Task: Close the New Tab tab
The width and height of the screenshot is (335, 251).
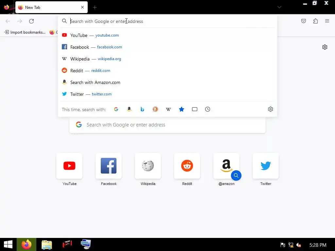Action: (82, 7)
